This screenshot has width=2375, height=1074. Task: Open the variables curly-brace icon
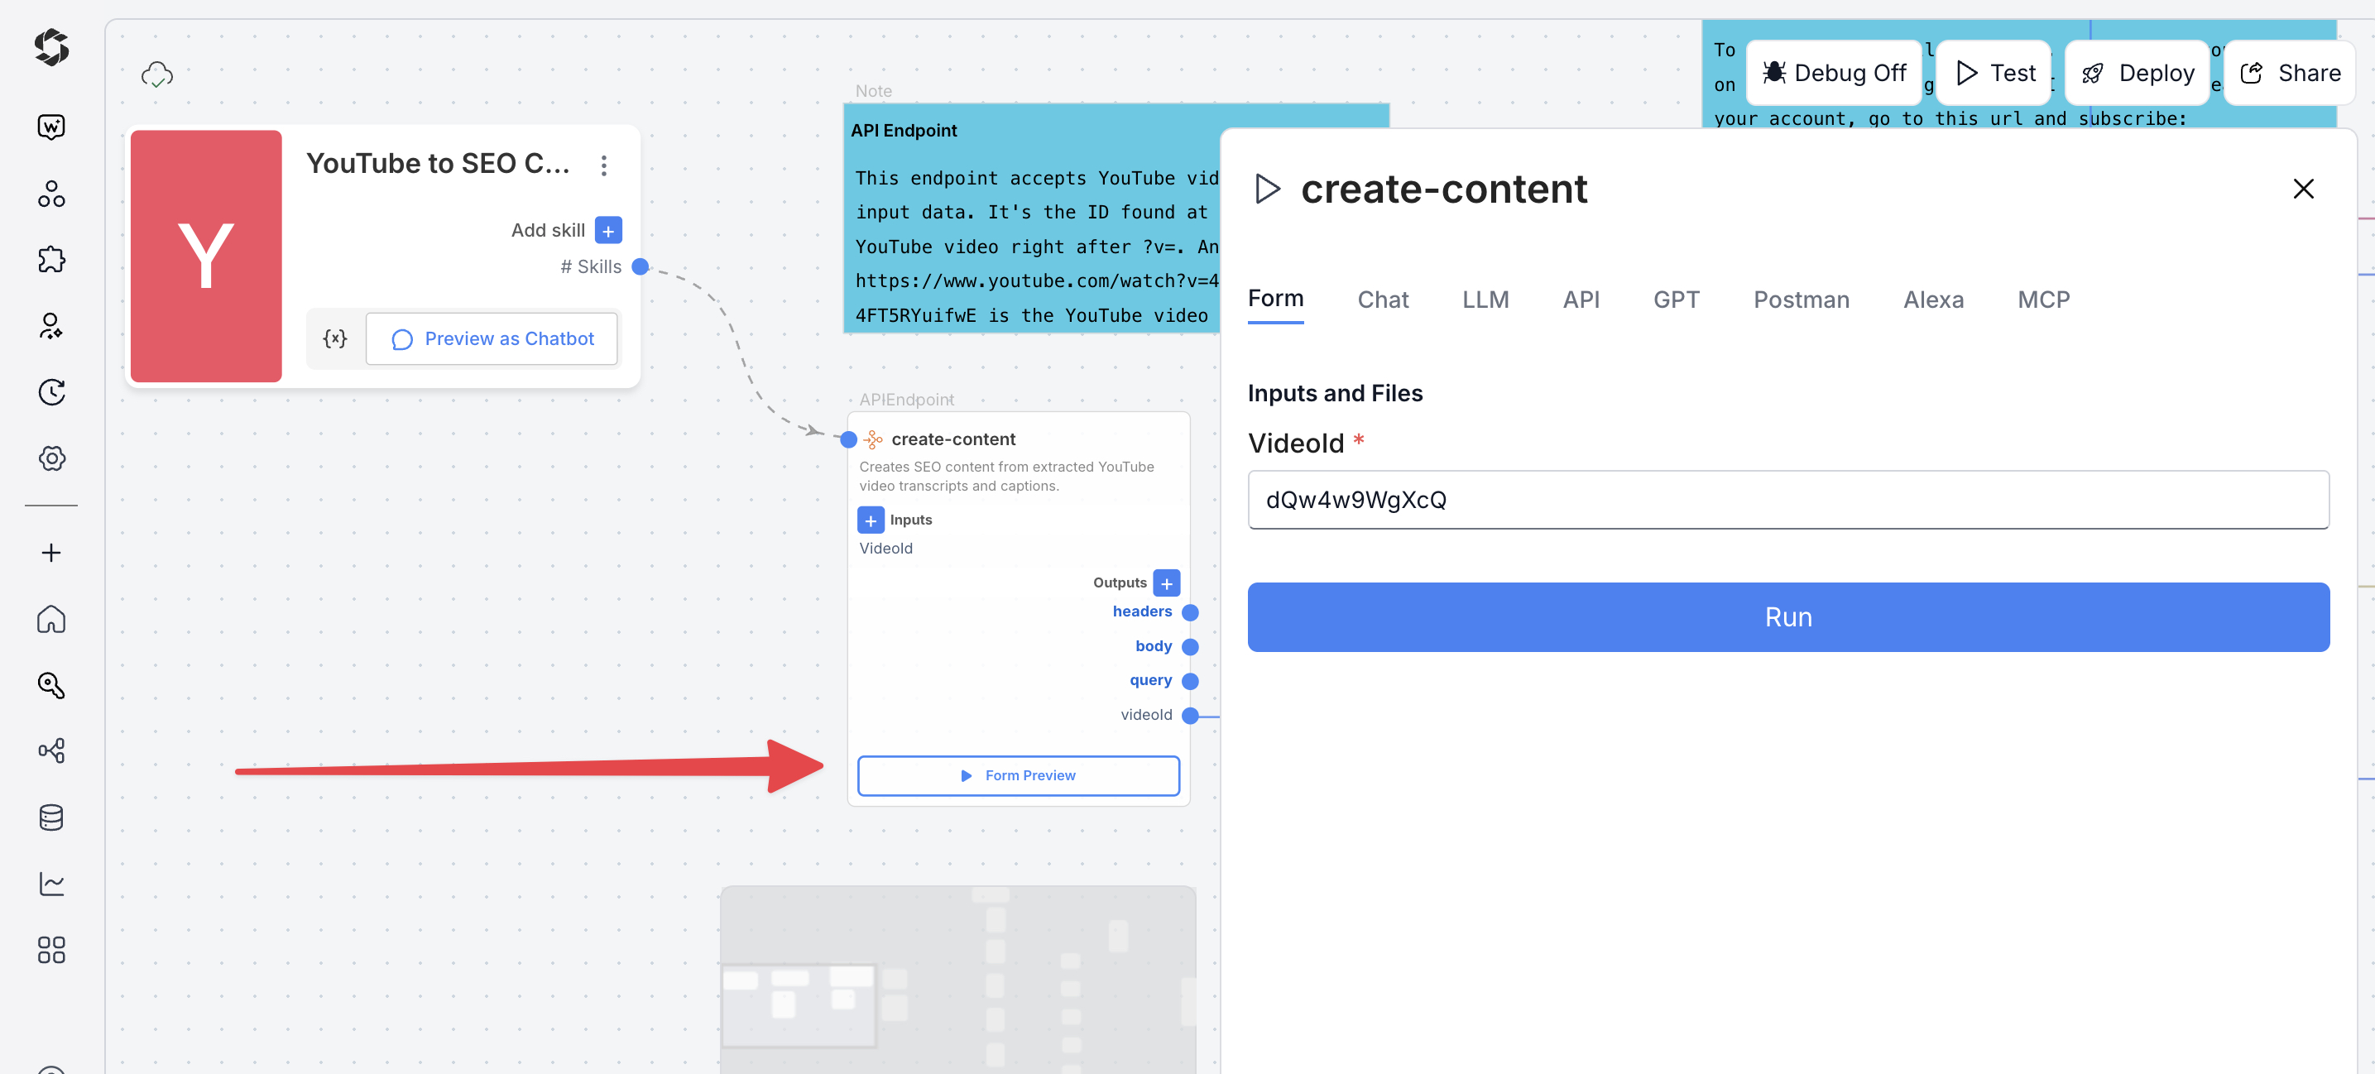click(334, 338)
